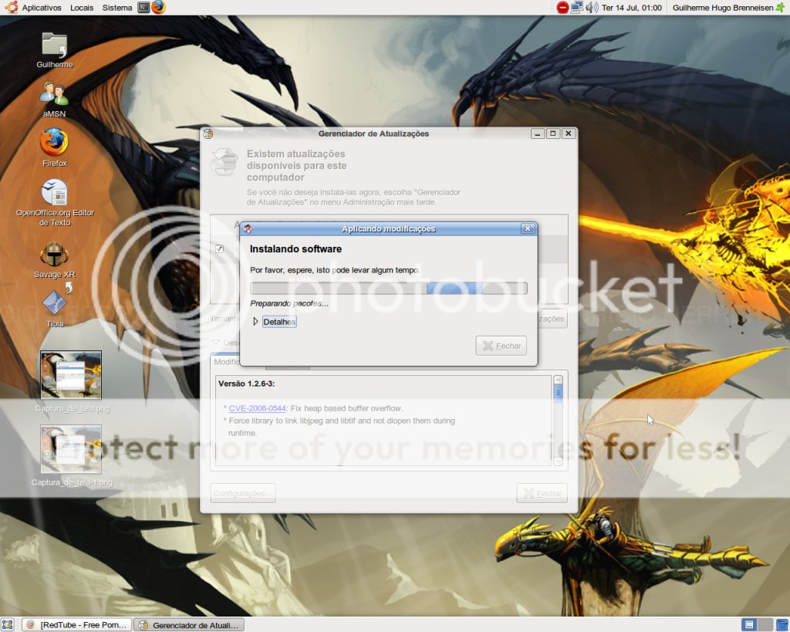Click the user name Guilherme Hugo Brenneisen
This screenshot has height=632, width=790.
(722, 8)
